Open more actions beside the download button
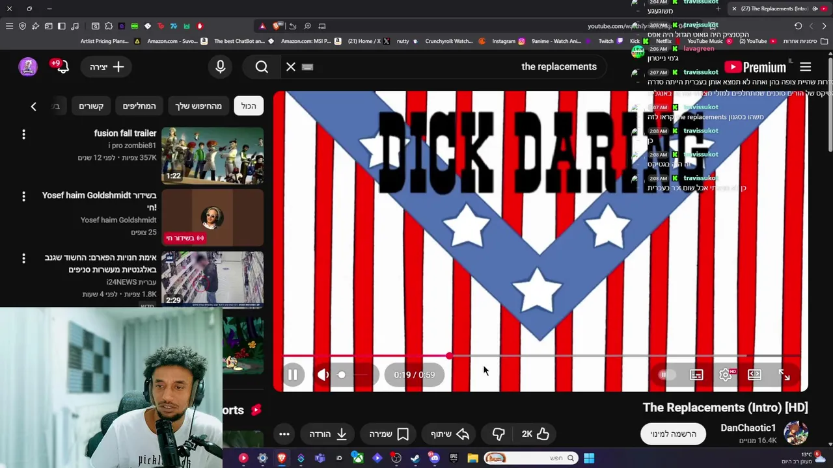 284,434
